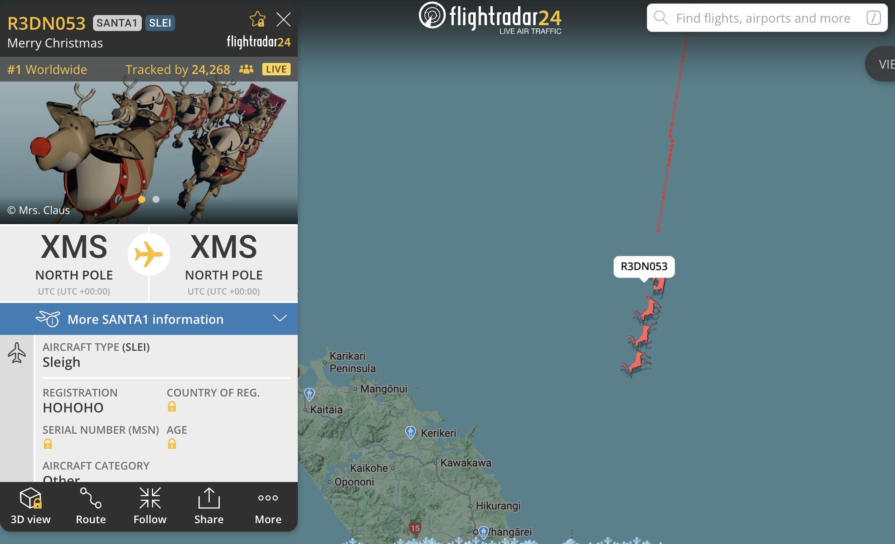Unlock the Country of Reg. padlock
The image size is (895, 544).
coord(172,406)
